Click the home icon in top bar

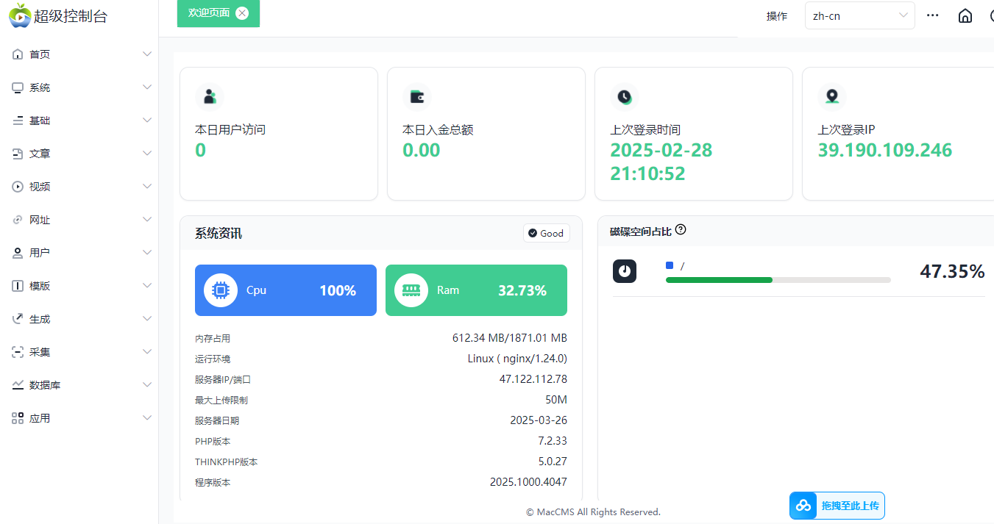click(x=965, y=16)
